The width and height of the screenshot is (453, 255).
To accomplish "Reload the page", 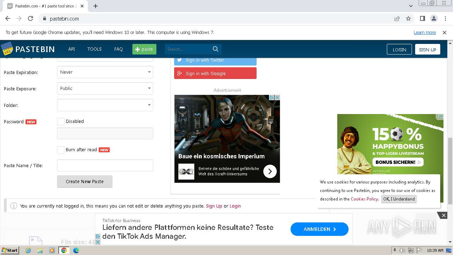I will point(30,18).
